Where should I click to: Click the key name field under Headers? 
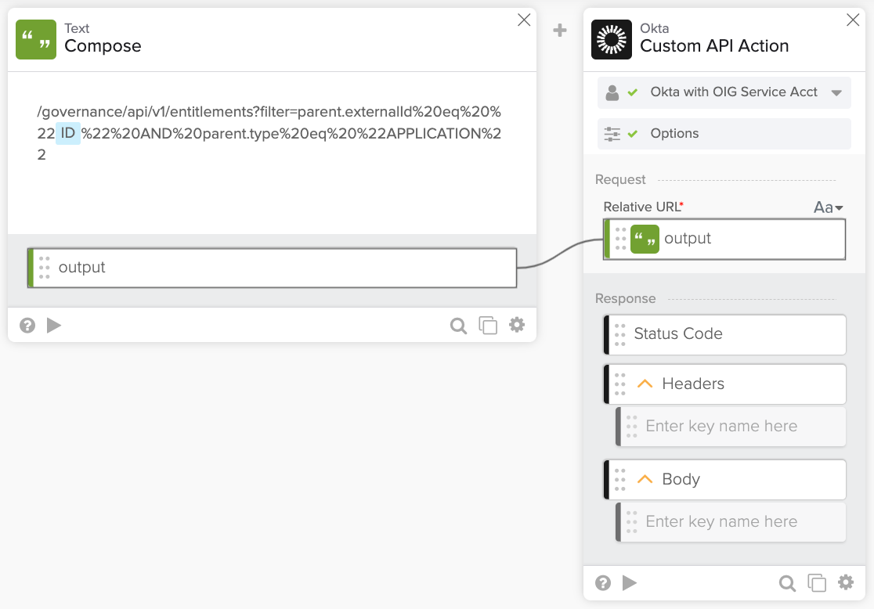731,427
